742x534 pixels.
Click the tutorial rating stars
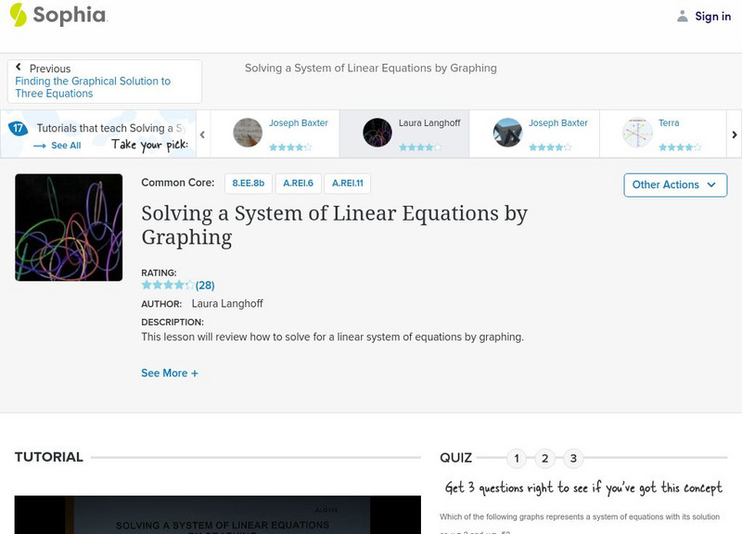pyautogui.click(x=167, y=284)
